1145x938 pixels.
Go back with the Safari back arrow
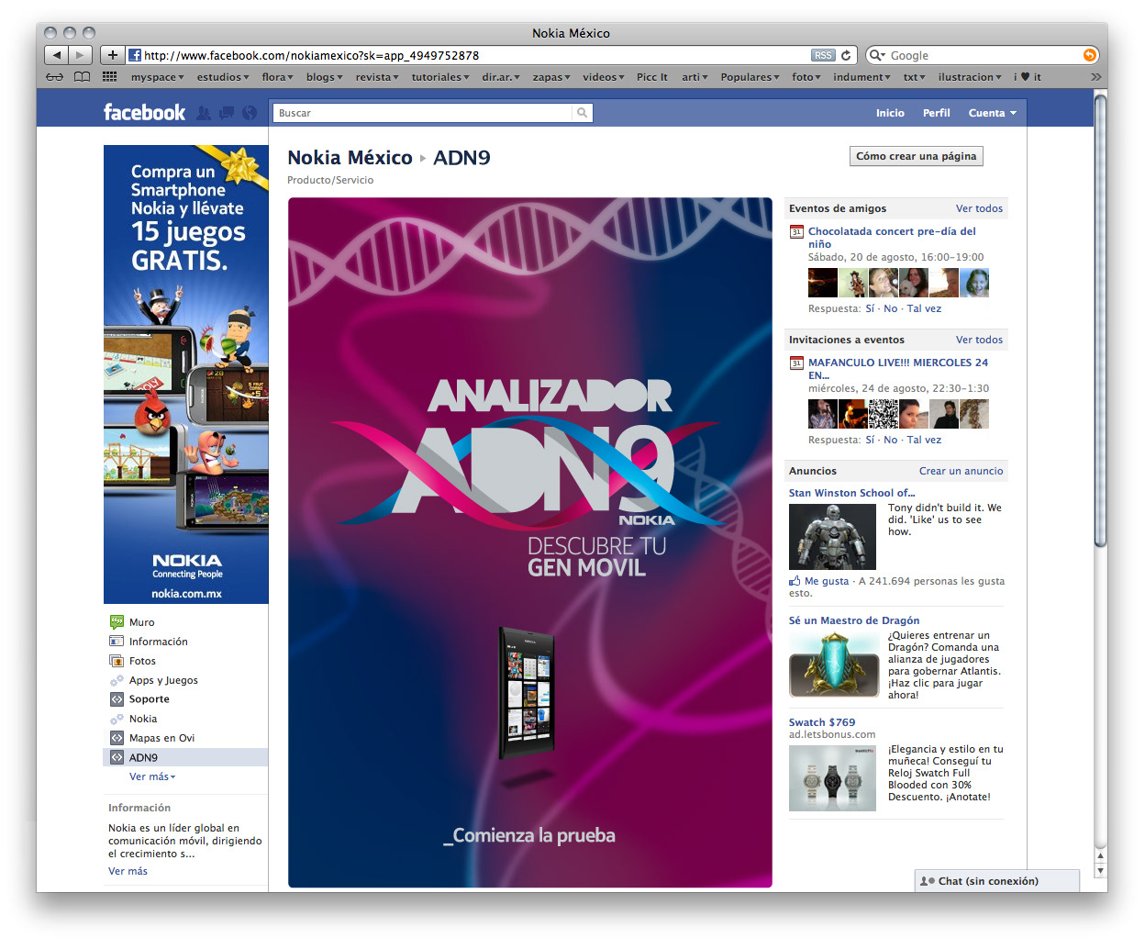click(57, 55)
